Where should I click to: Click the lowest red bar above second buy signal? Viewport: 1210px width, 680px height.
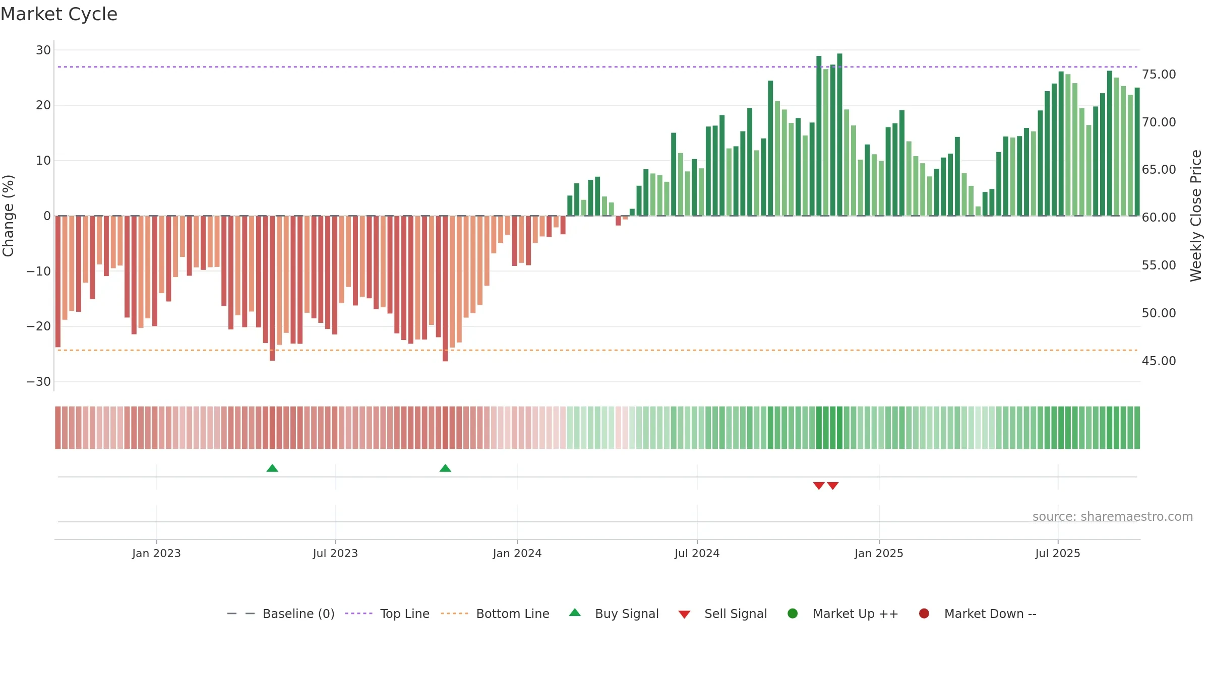(445, 289)
